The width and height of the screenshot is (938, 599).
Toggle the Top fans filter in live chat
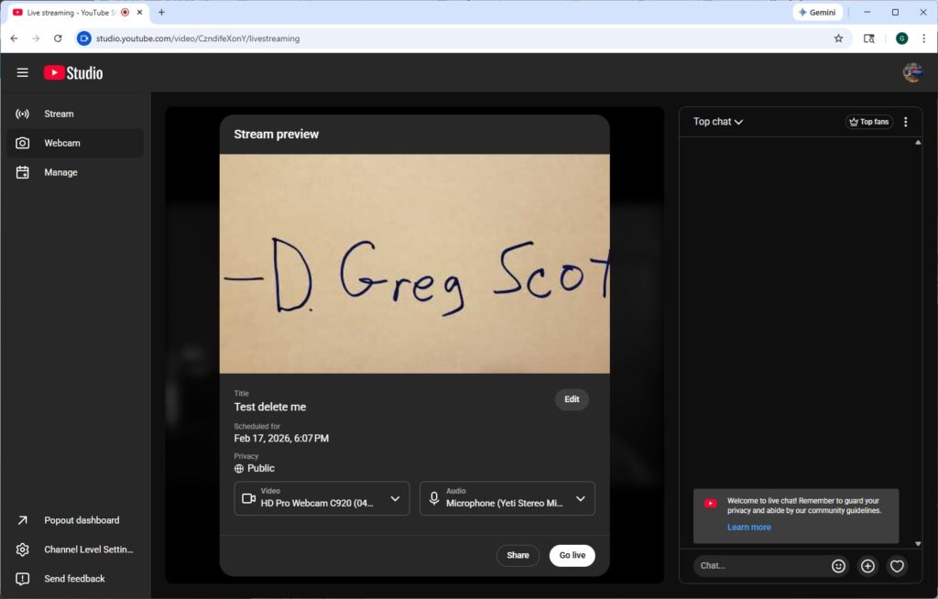867,121
